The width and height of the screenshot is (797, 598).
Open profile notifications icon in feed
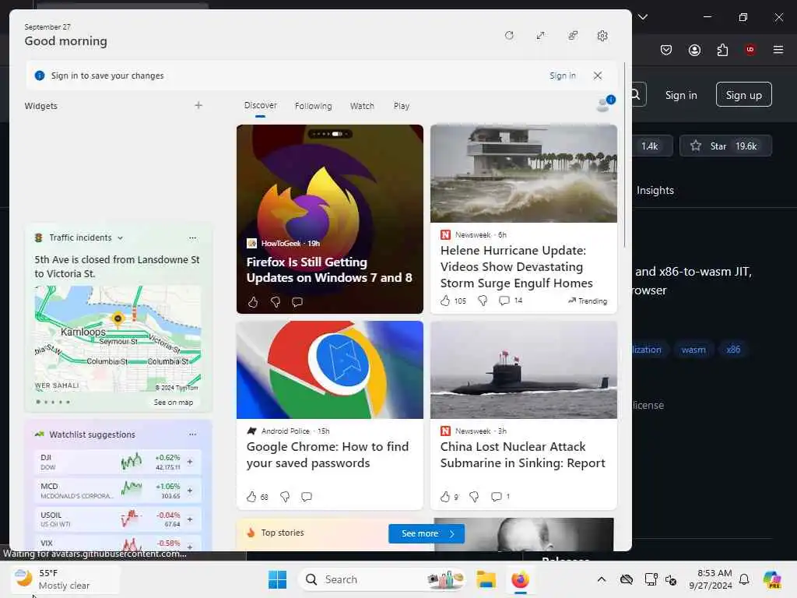click(x=605, y=104)
